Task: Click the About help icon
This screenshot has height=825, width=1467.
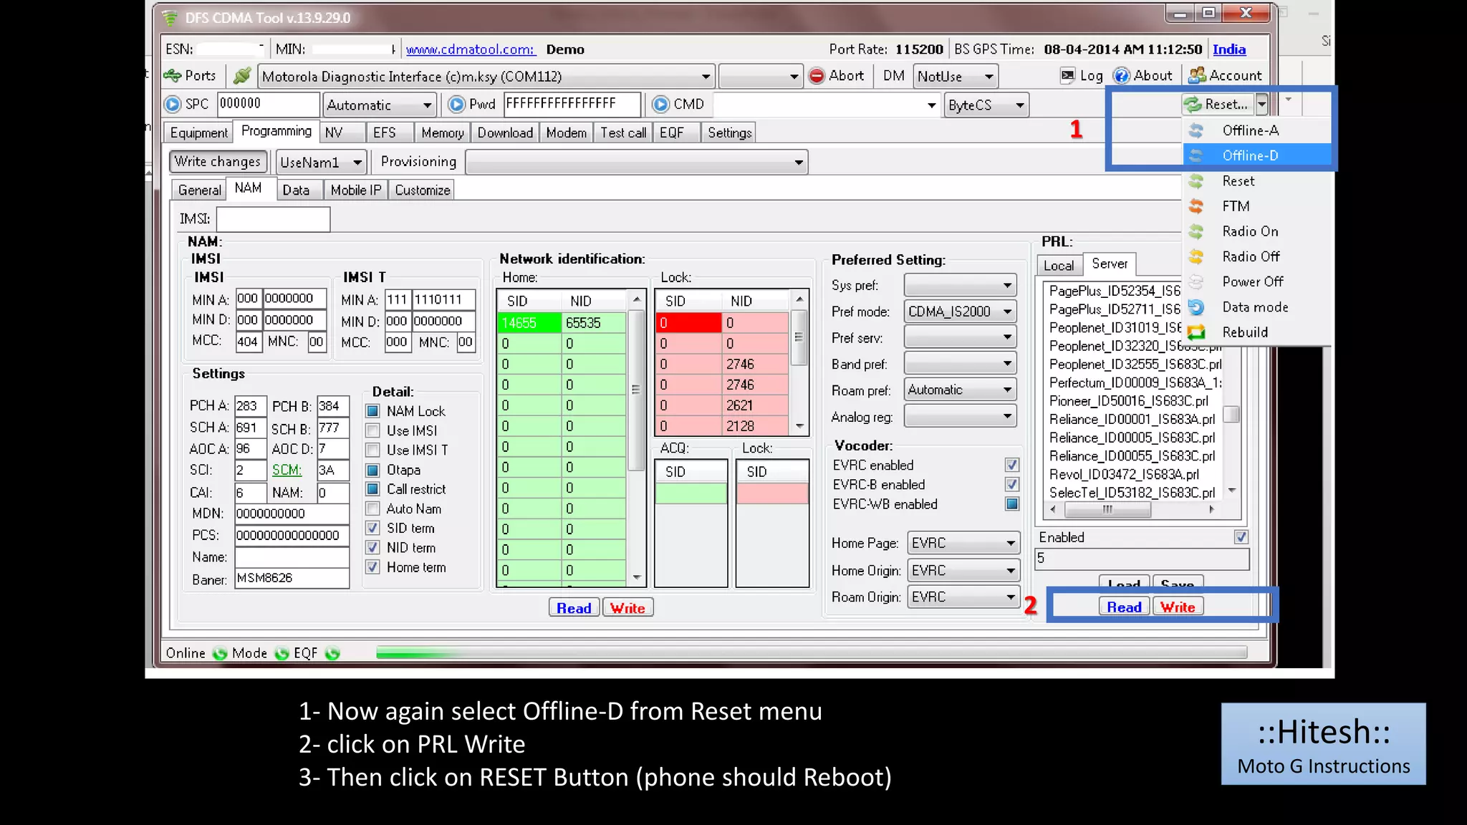Action: coord(1122,76)
